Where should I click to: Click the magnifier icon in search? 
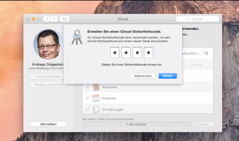tap(189, 19)
